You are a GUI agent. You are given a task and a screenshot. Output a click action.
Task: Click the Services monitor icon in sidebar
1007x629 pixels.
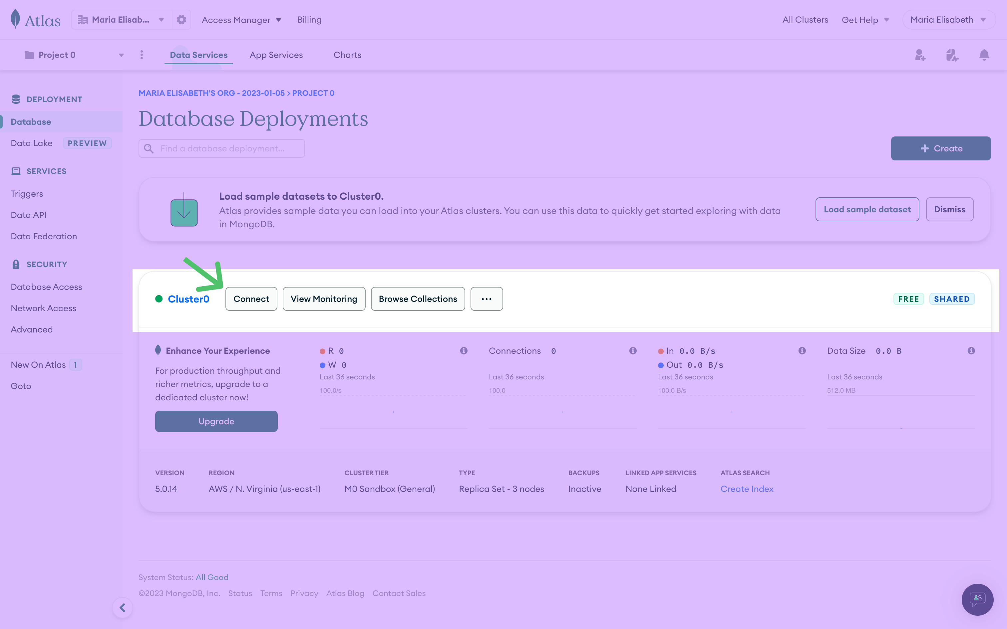click(16, 171)
